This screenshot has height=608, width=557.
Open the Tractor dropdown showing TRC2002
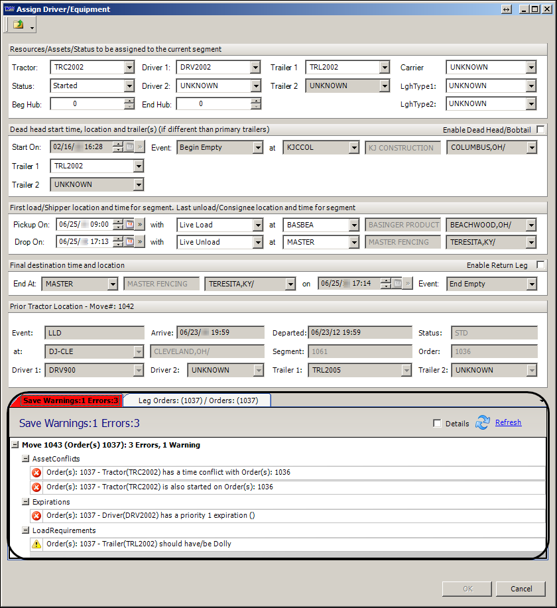(129, 68)
